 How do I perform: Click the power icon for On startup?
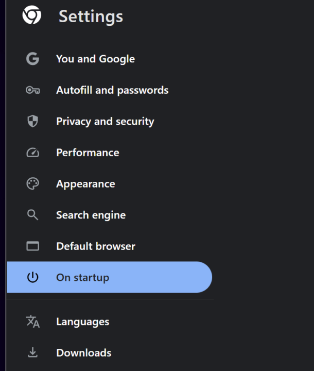coord(32,277)
